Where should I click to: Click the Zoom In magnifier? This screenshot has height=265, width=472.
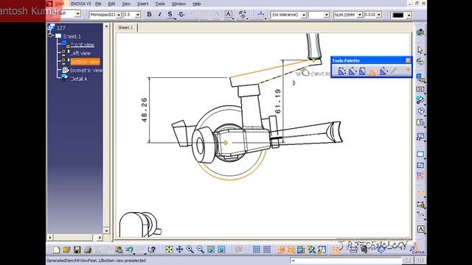pos(190,250)
